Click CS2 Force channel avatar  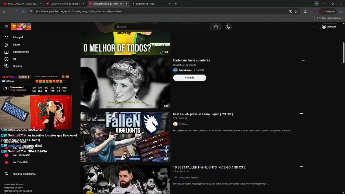click(175, 124)
